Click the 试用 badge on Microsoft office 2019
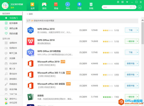Viewport: 144px width, 106px height. pyautogui.click(x=63, y=62)
